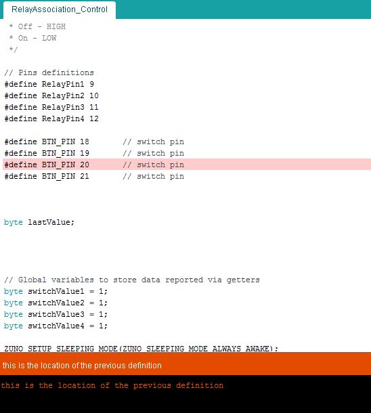Click the switchValue3 variable declaration
371x413 pixels.
click(x=56, y=314)
